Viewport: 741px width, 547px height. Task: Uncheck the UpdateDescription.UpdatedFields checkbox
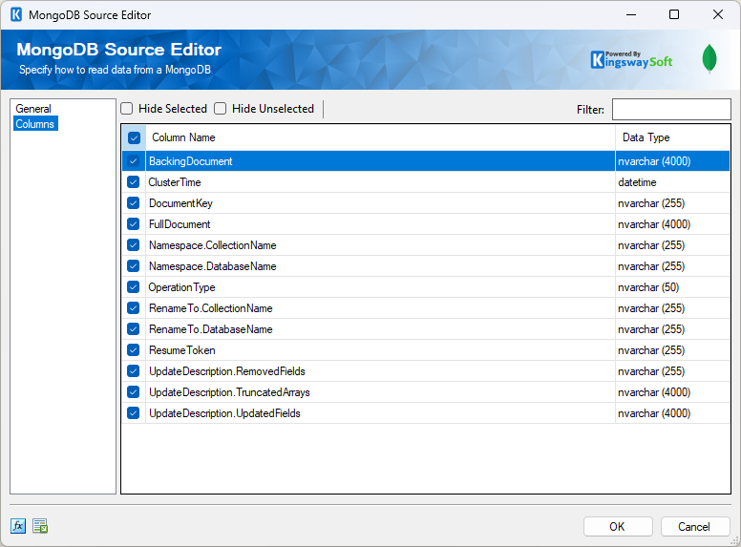pos(134,413)
